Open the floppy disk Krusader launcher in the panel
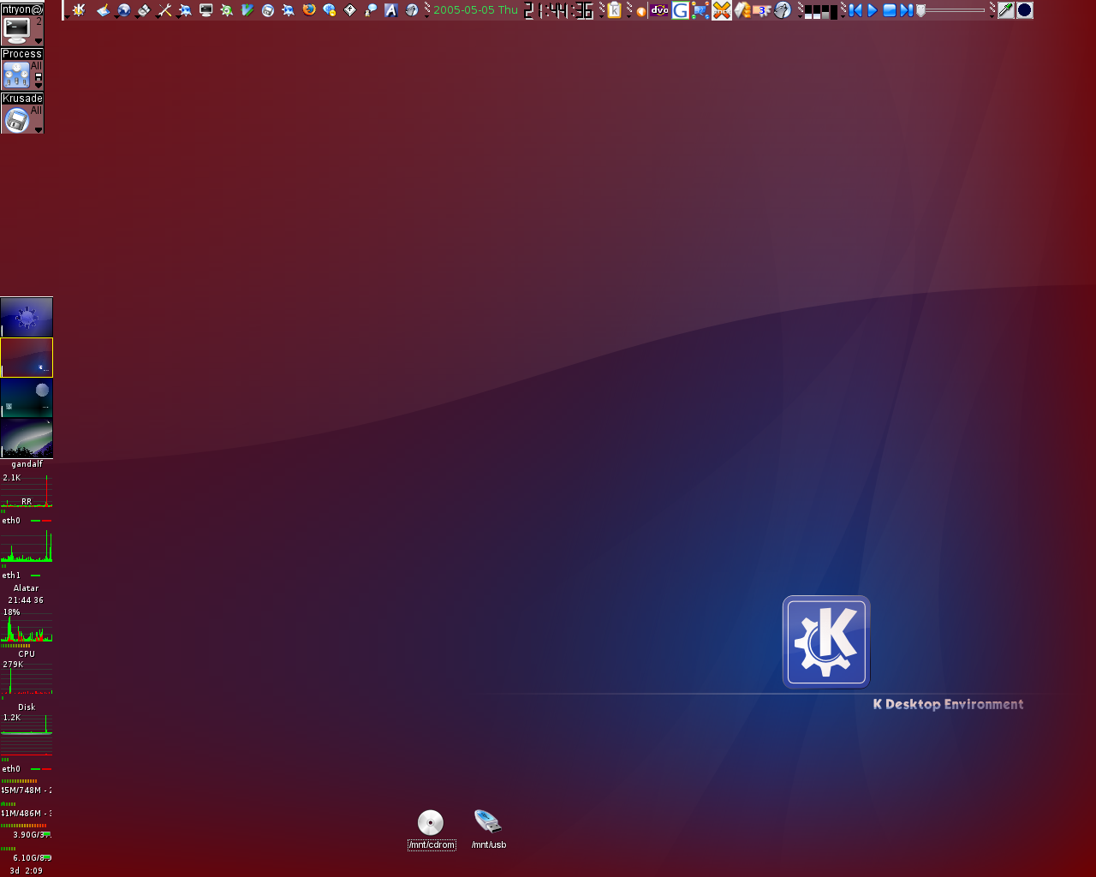This screenshot has width=1096, height=877. pyautogui.click(x=267, y=10)
